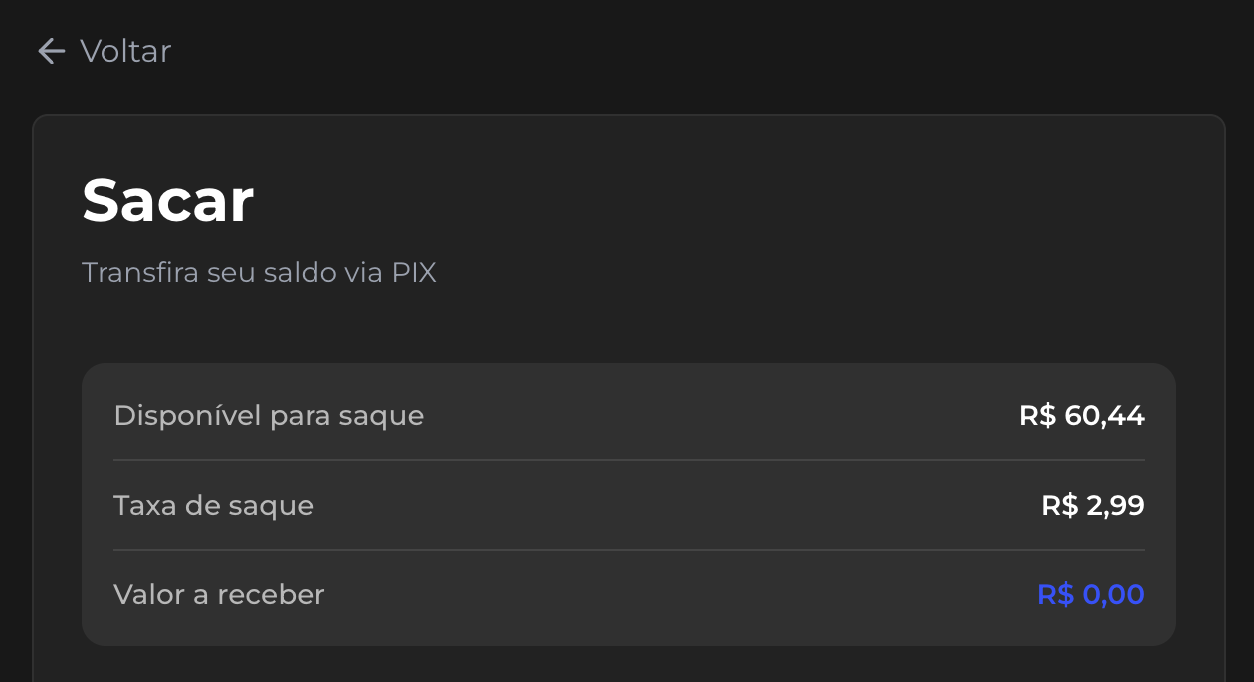Screen dimensions: 1254x682
Task: Click the 'R$' symbol before 2,99
Action: pyautogui.click(x=1059, y=506)
